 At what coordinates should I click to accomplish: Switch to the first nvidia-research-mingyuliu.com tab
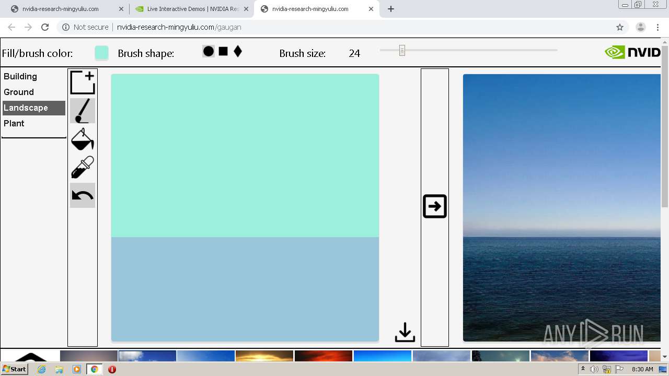(67, 9)
